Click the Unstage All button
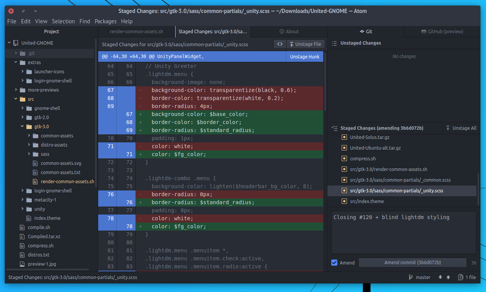 [461, 128]
